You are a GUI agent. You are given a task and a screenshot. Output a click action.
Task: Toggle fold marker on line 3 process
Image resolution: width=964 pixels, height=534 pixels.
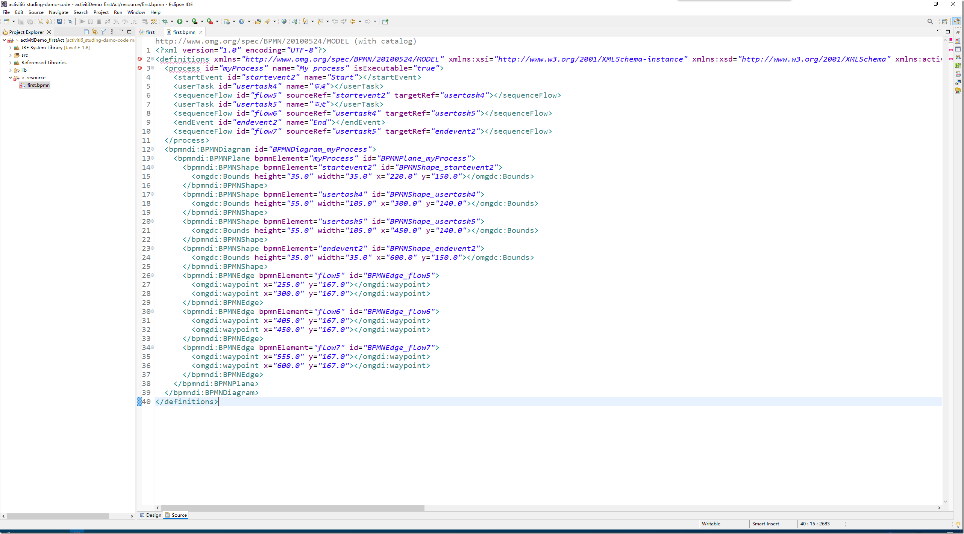152,68
